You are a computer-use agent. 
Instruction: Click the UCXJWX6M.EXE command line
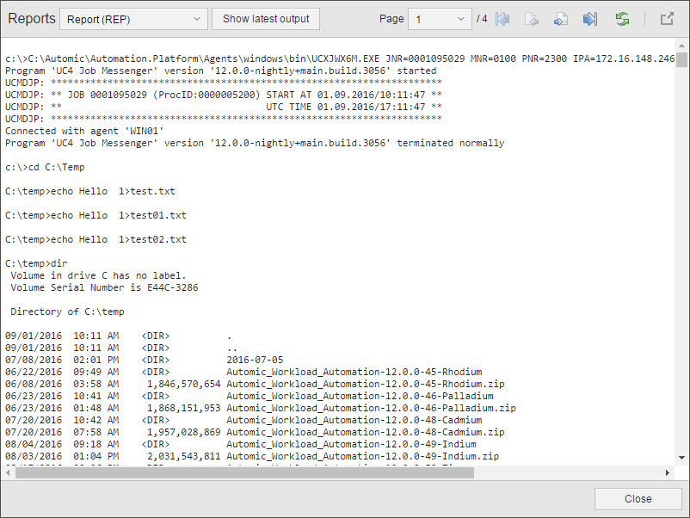340,59
